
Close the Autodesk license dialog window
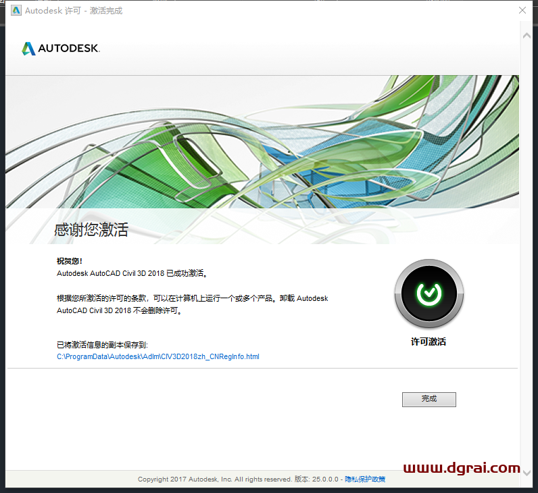[x=522, y=11]
